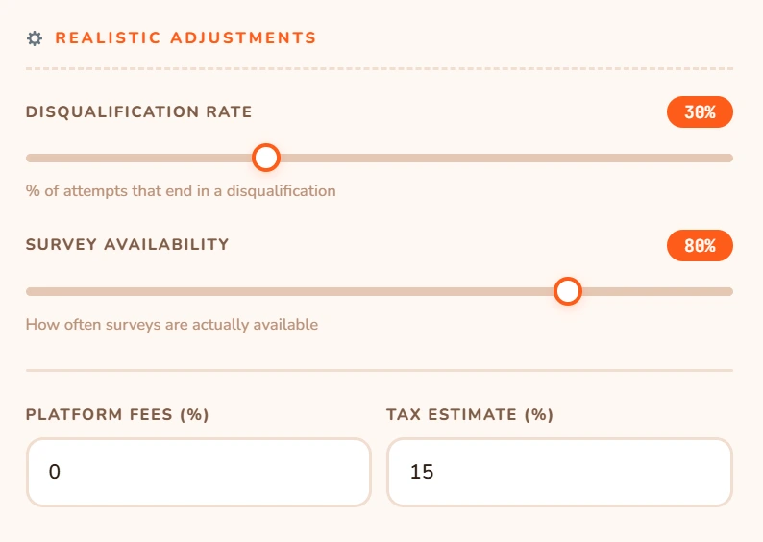Screen dimensions: 763x542
Task: Click the Realistic Adjustments section heading
Action: (x=185, y=38)
